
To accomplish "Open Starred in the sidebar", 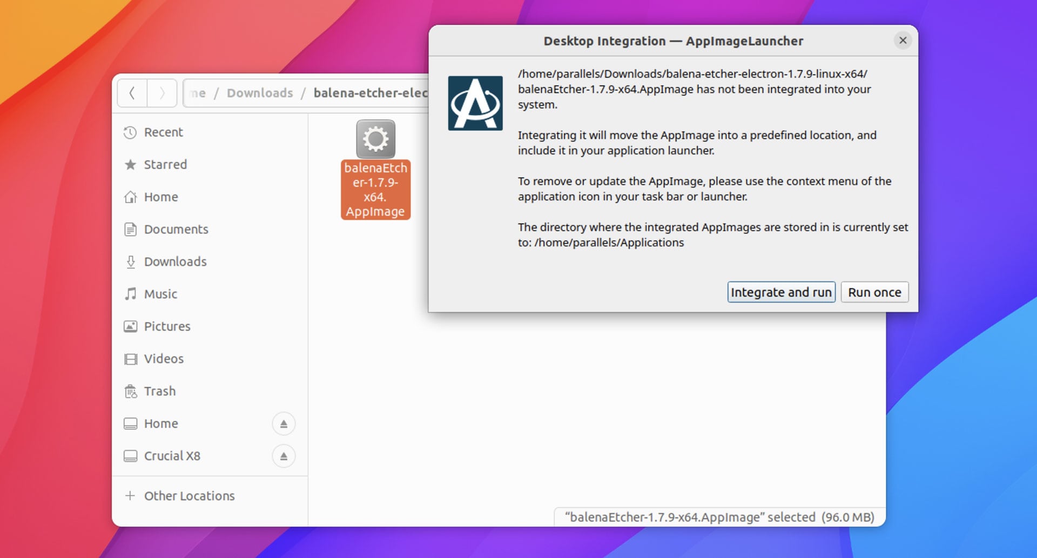I will click(x=210, y=165).
